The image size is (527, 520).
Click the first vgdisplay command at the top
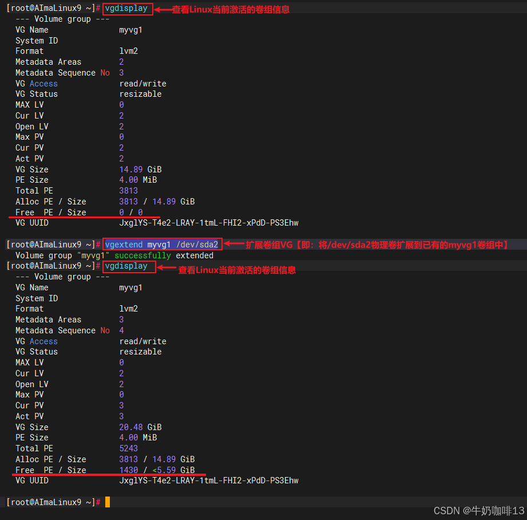(126, 9)
